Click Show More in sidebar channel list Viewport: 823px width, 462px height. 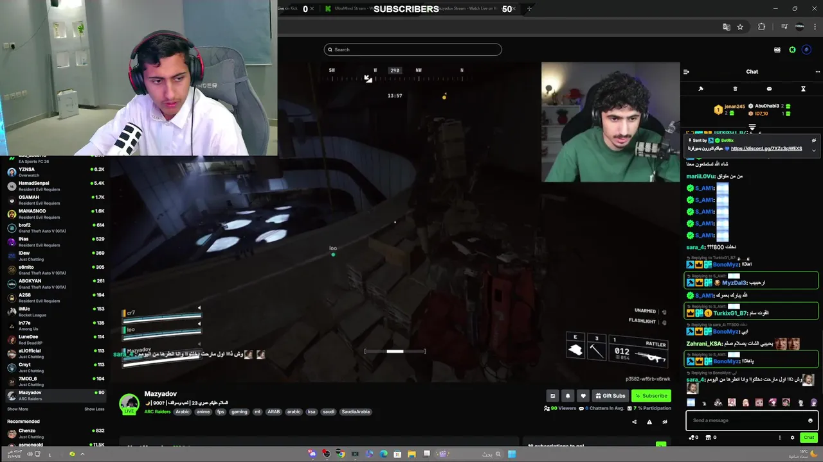click(17, 409)
